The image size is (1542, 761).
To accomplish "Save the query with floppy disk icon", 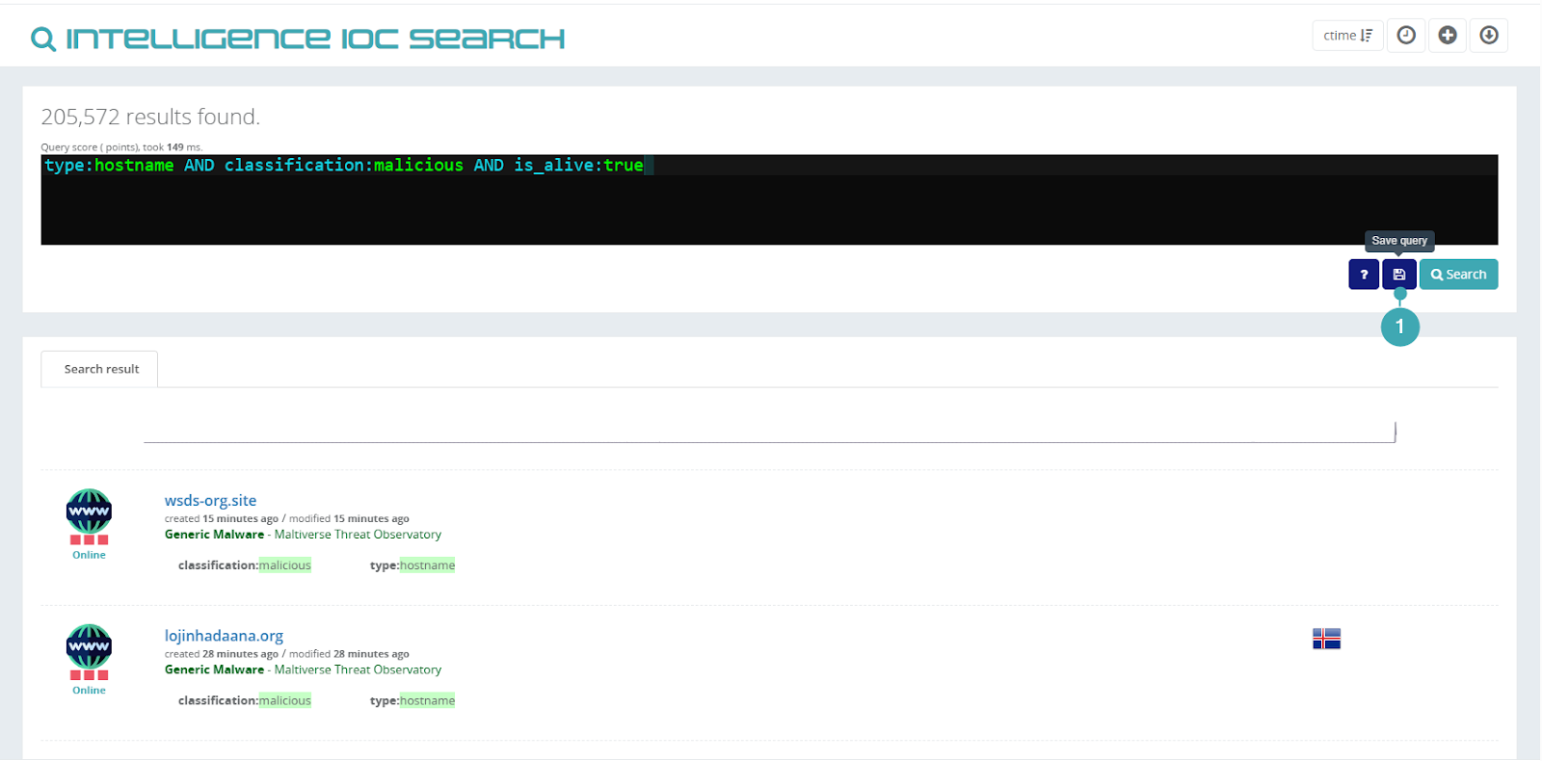I will pyautogui.click(x=1399, y=275).
